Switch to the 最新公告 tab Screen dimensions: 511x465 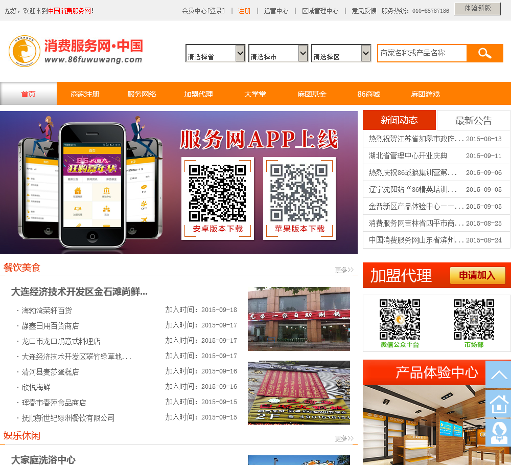[x=473, y=120]
